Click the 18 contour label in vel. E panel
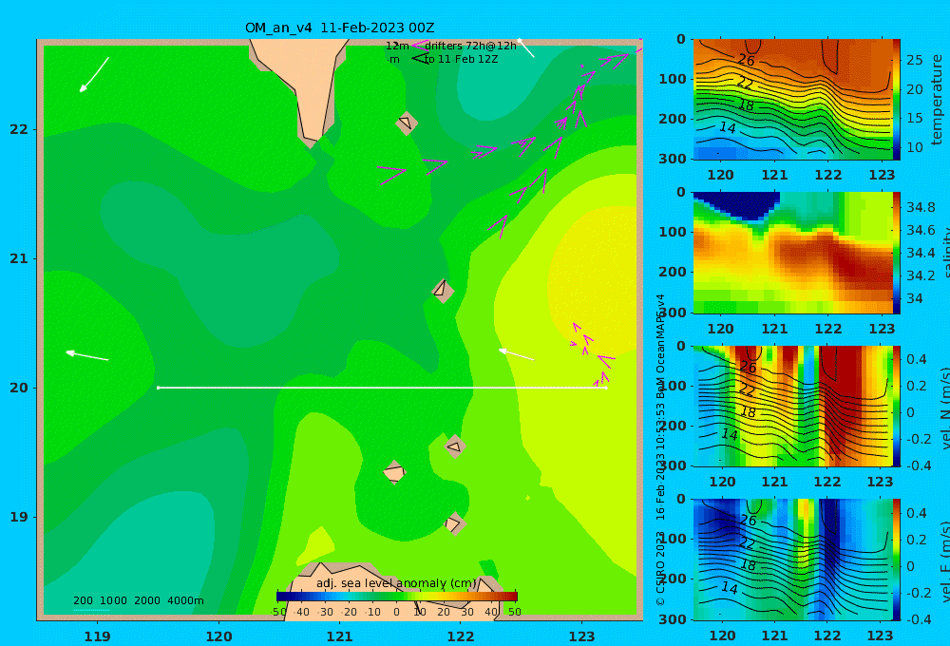 coord(748,565)
